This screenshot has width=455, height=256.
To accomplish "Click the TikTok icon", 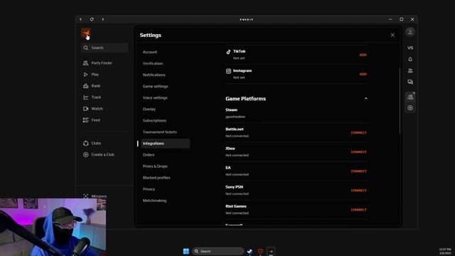I will 228,52.
